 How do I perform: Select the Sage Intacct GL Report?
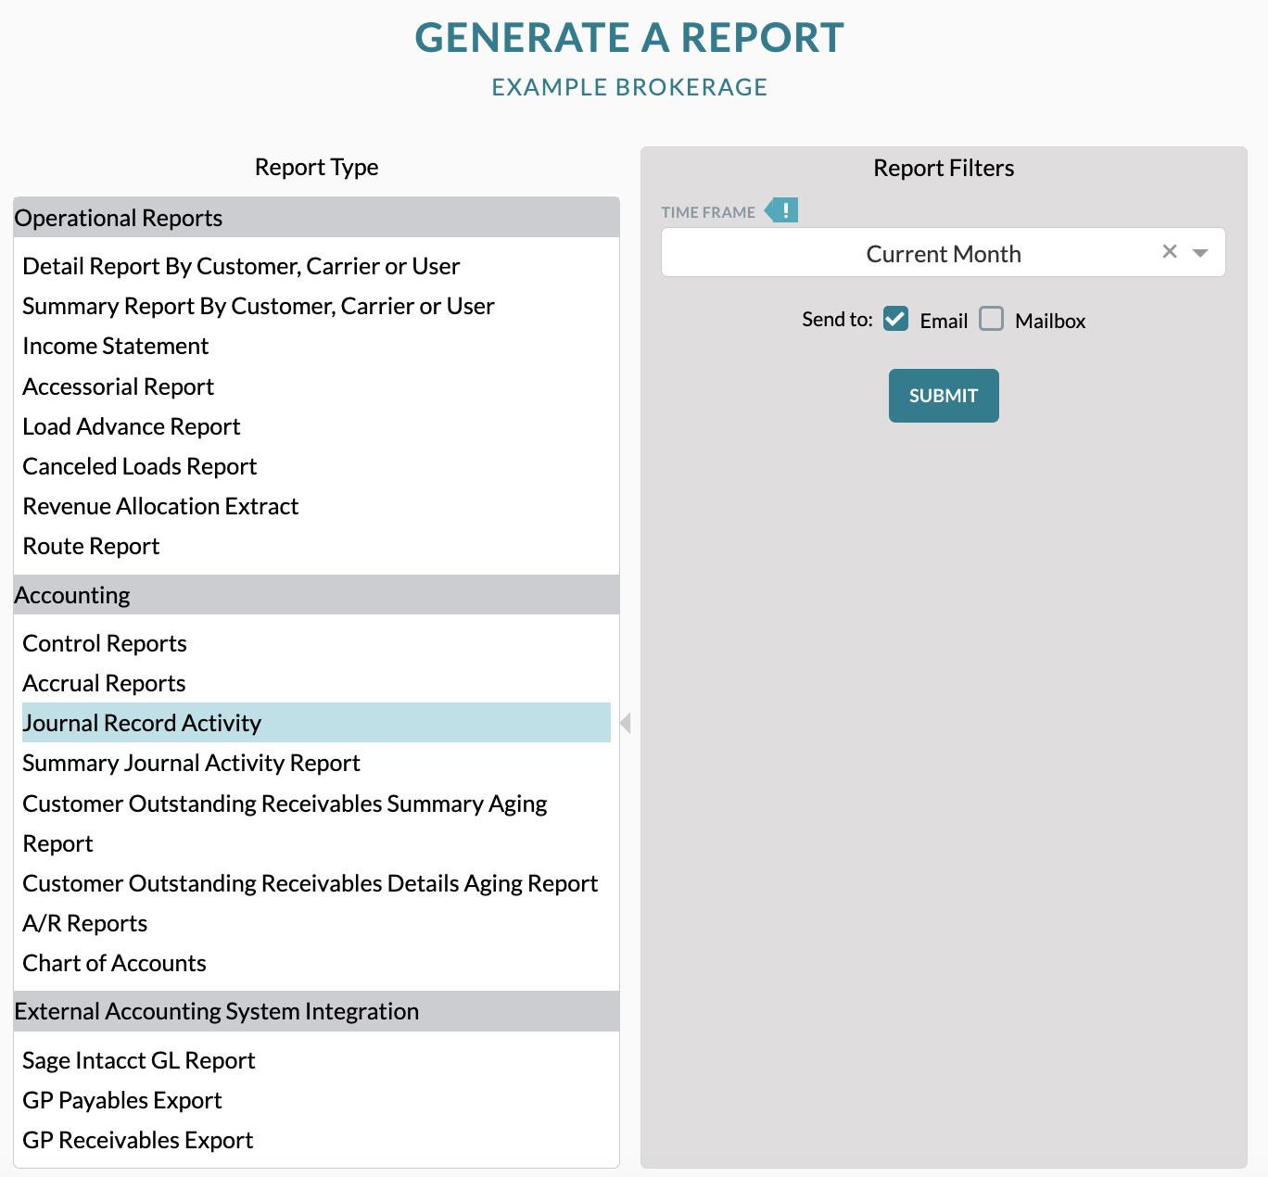coord(139,1059)
